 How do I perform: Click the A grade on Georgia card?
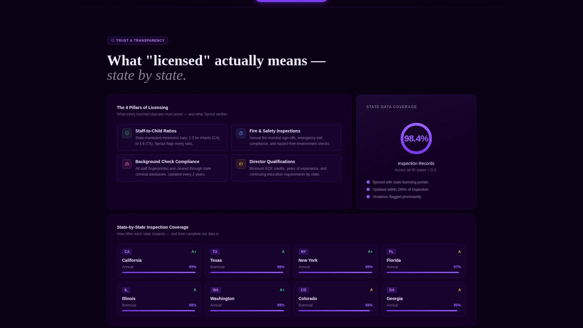tap(459, 290)
